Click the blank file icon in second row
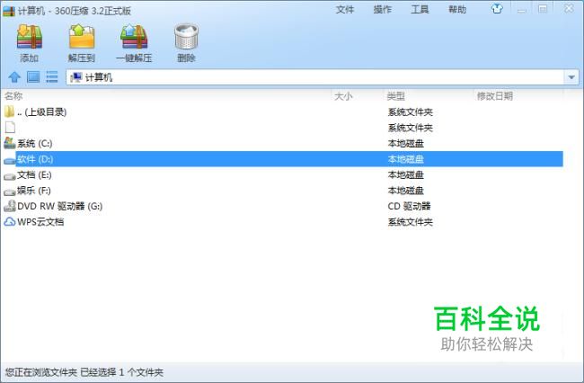 tap(10, 127)
